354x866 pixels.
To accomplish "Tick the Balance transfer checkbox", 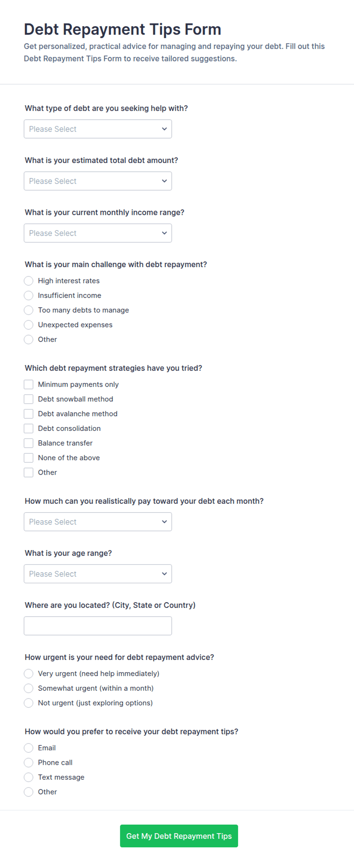I will point(29,443).
